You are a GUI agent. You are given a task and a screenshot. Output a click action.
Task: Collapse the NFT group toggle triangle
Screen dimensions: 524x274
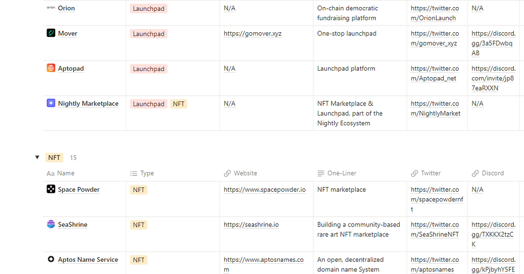click(x=37, y=157)
